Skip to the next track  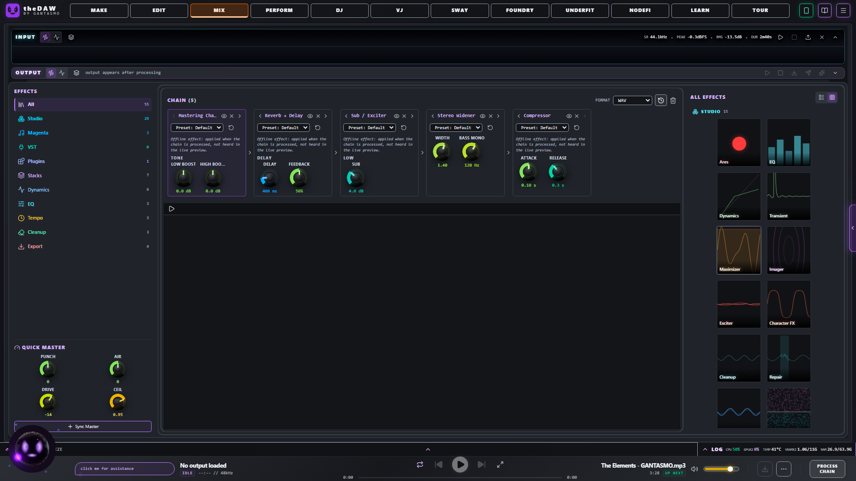(481, 465)
